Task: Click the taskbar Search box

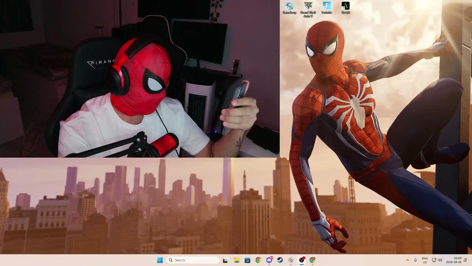Action: click(193, 260)
